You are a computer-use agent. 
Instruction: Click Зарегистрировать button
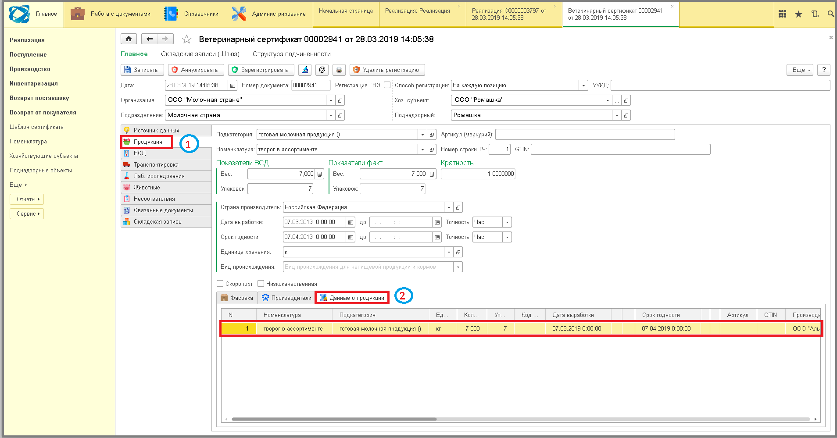[261, 70]
